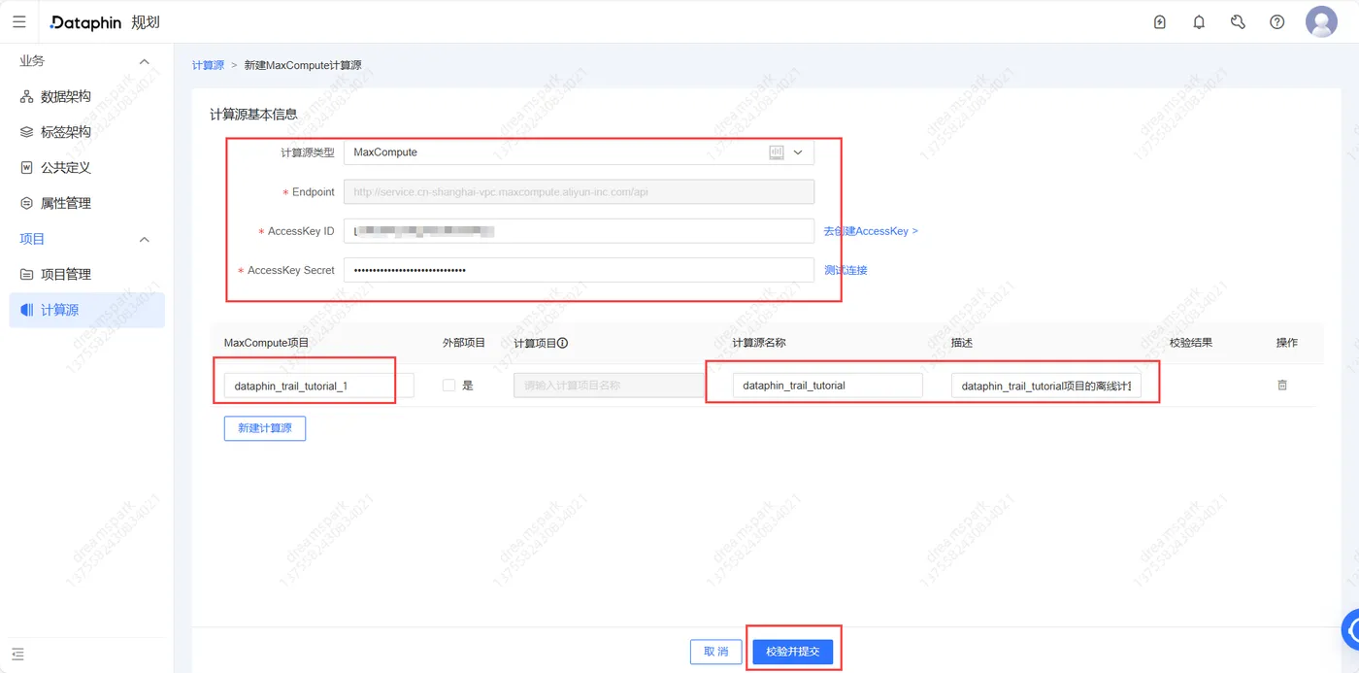Focus the AccessKey Secret field
This screenshot has height=673, width=1359.
click(579, 270)
